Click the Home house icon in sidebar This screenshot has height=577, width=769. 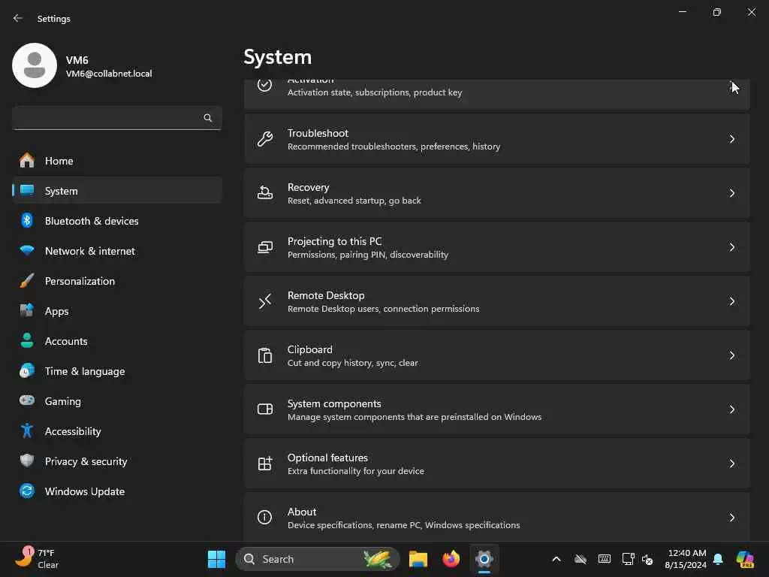pyautogui.click(x=27, y=161)
